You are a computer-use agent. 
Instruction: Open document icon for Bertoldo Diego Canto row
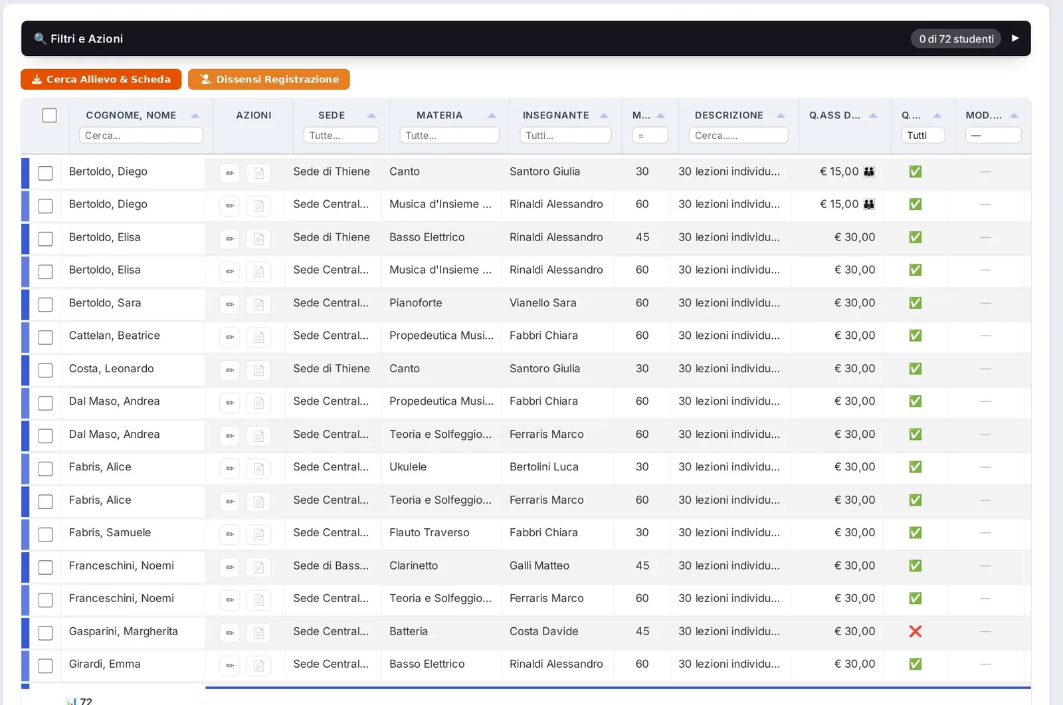pos(258,173)
